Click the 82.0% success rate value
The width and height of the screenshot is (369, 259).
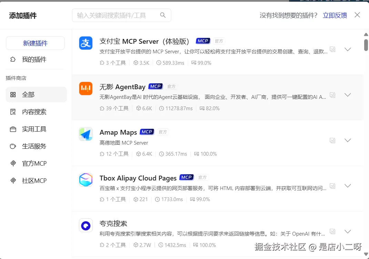[x=213, y=108]
